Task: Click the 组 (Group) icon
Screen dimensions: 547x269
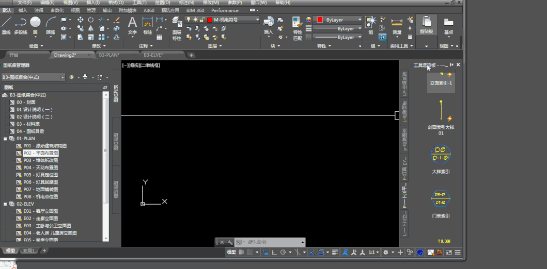Action: coord(370,25)
